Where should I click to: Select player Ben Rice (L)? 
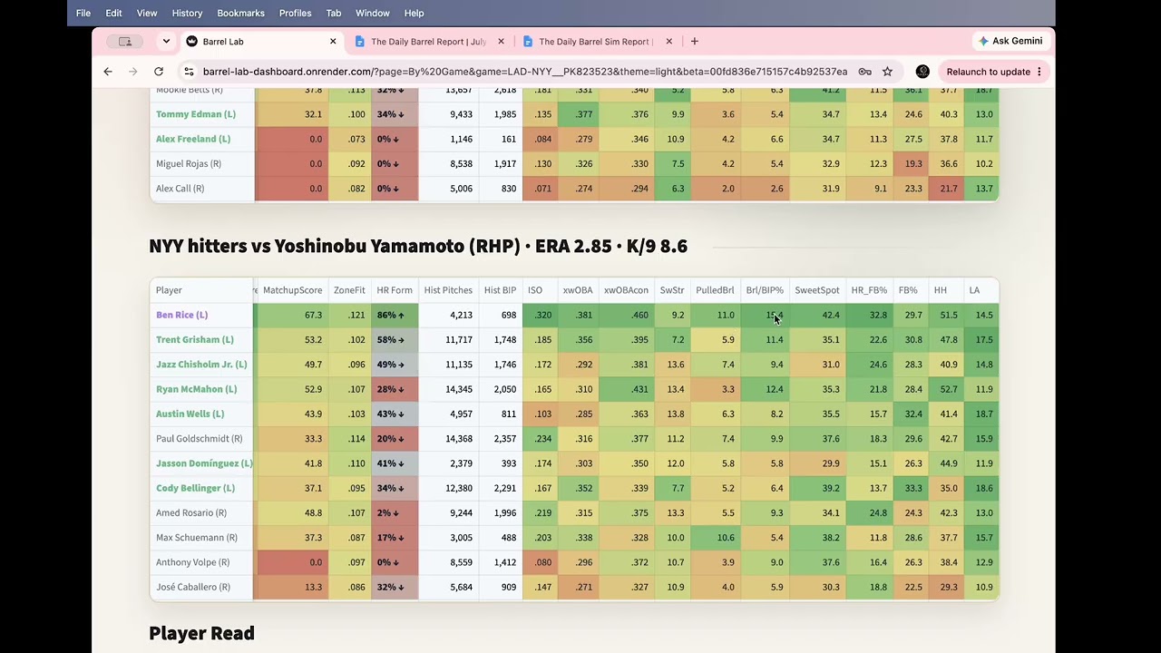[181, 315]
